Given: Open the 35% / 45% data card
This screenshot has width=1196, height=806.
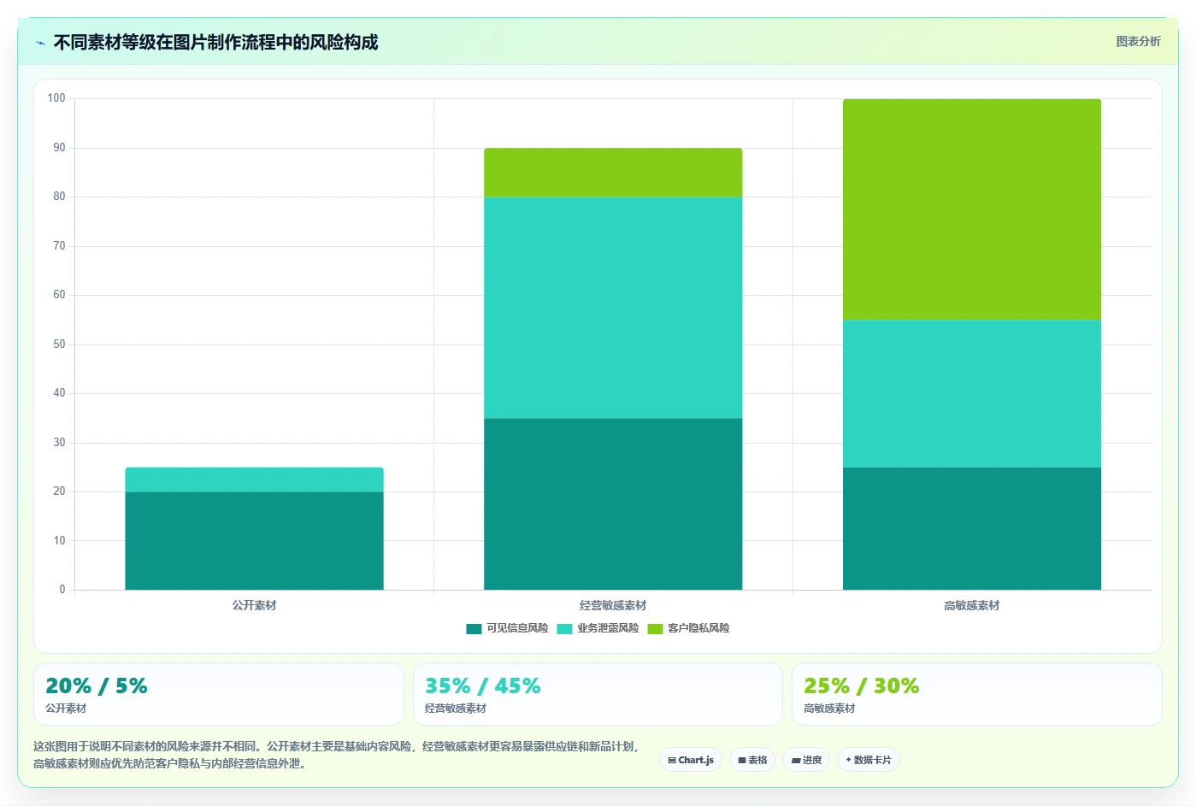Looking at the screenshot, I should click(598, 694).
